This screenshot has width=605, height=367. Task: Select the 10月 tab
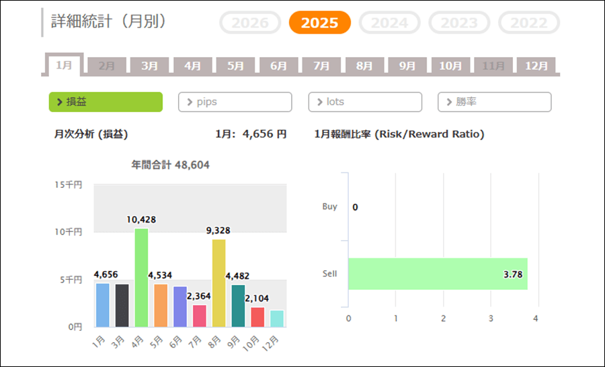(x=450, y=66)
